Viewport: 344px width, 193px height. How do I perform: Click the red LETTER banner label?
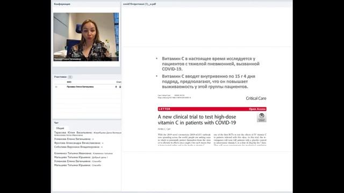point(164,109)
